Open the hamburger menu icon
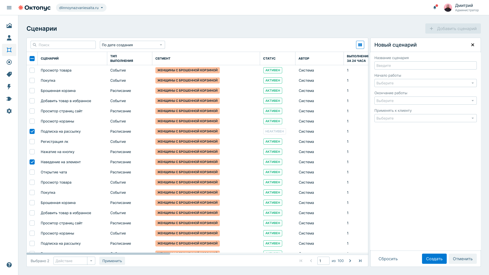Screen dimensions: 489x275 [x=9, y=8]
